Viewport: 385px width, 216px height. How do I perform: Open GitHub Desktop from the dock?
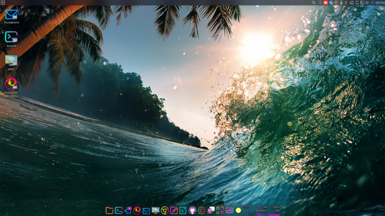(192, 210)
